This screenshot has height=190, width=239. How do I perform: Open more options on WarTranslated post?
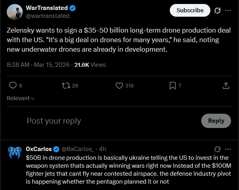228,10
